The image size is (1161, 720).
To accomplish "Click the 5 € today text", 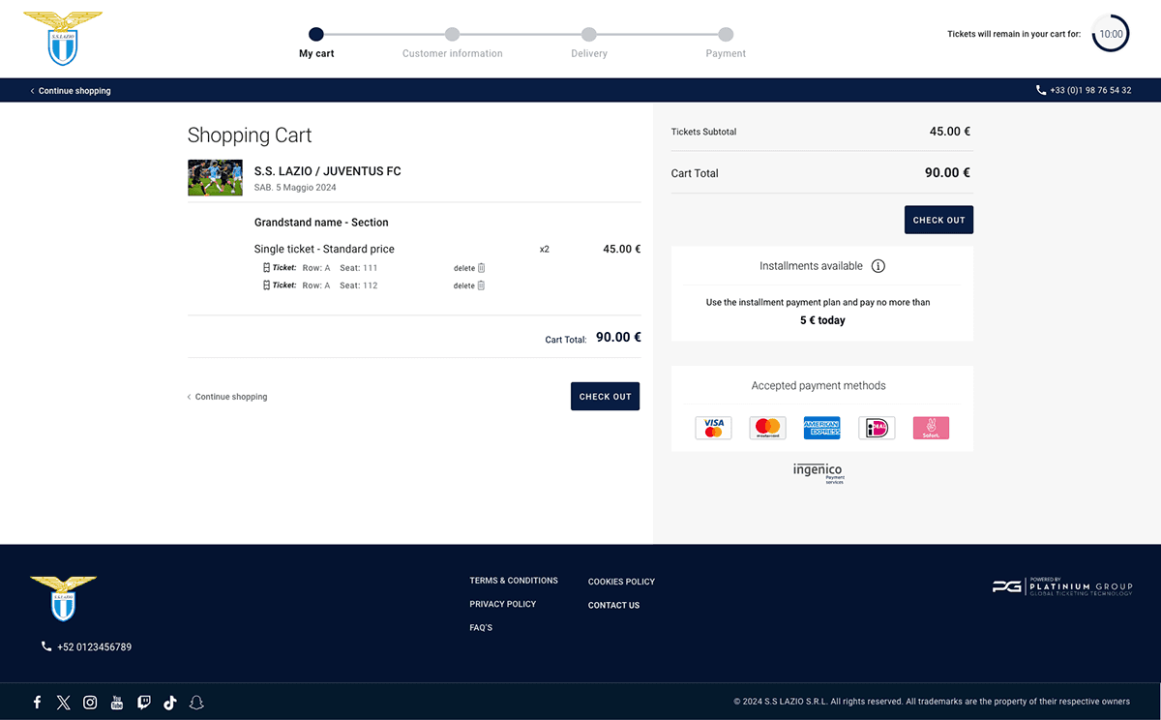I will [822, 320].
